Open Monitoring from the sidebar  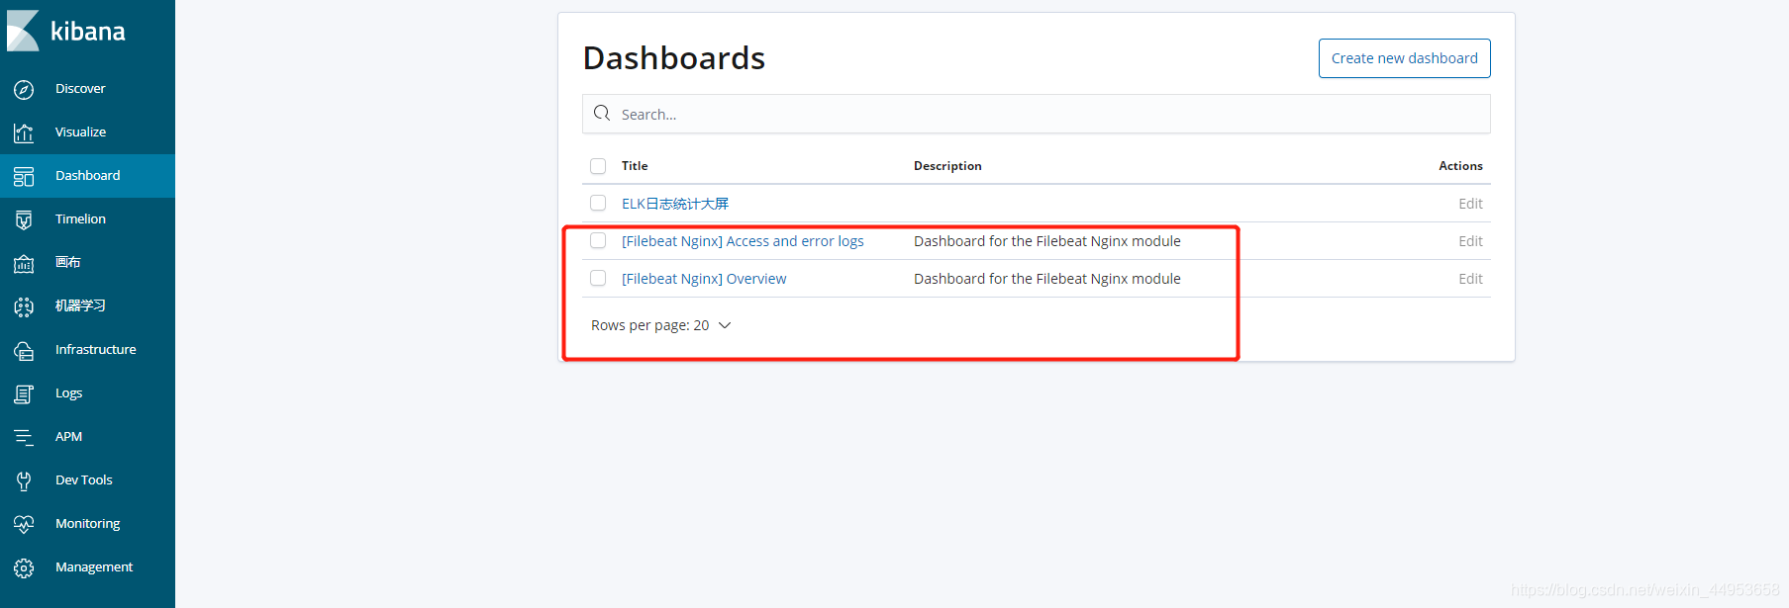[x=87, y=524]
